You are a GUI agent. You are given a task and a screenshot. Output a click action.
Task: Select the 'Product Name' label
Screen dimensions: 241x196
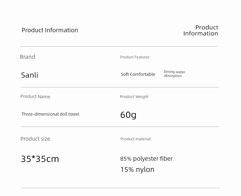point(35,96)
